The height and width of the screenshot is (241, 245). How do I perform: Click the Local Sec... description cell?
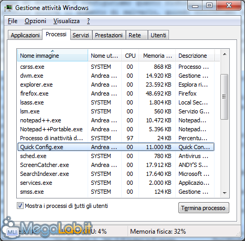(x=193, y=102)
